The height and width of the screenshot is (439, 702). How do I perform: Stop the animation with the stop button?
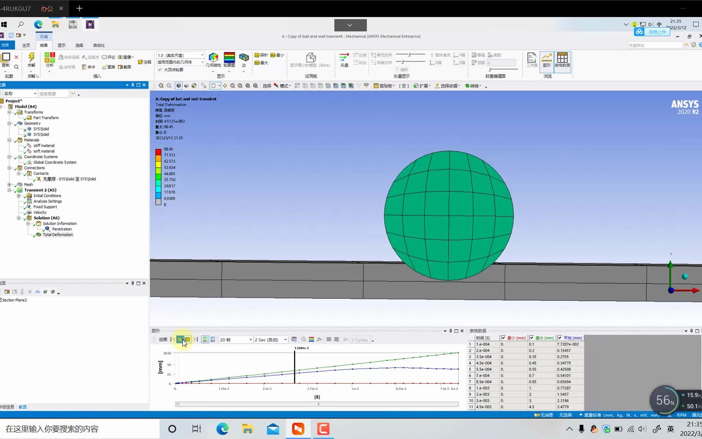pyautogui.click(x=187, y=339)
